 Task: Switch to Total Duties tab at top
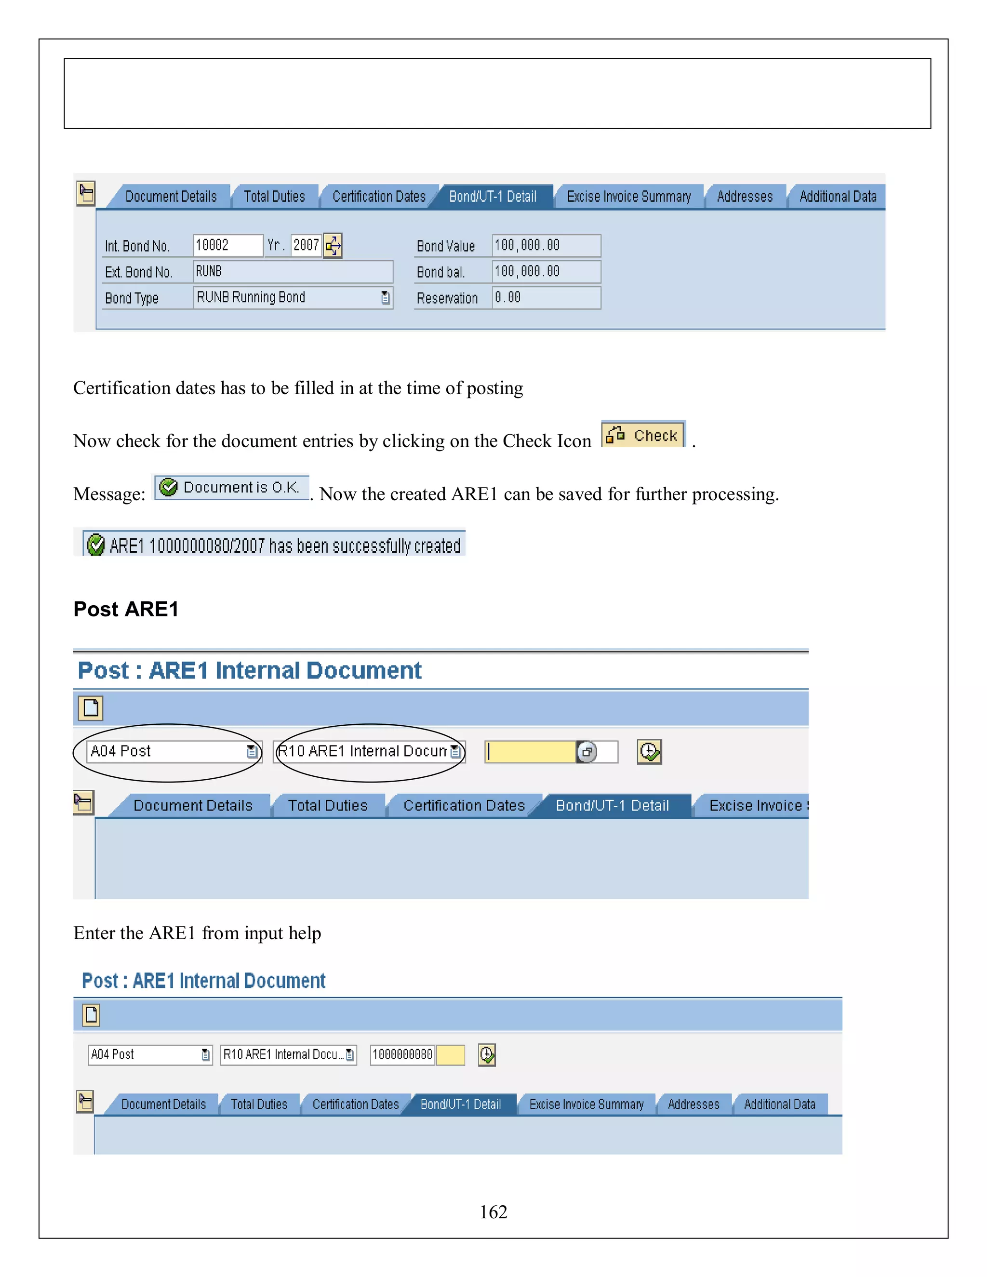(x=274, y=197)
